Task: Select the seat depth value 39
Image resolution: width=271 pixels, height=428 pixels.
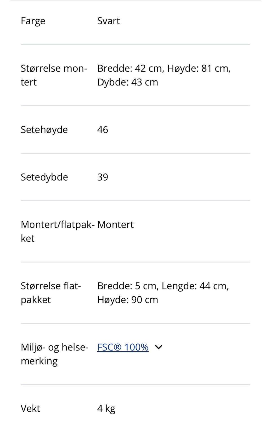Action: click(x=102, y=177)
